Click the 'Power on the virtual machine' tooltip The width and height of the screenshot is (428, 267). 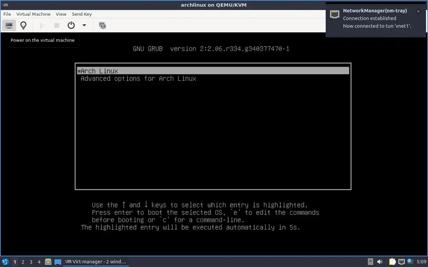pyautogui.click(x=42, y=40)
